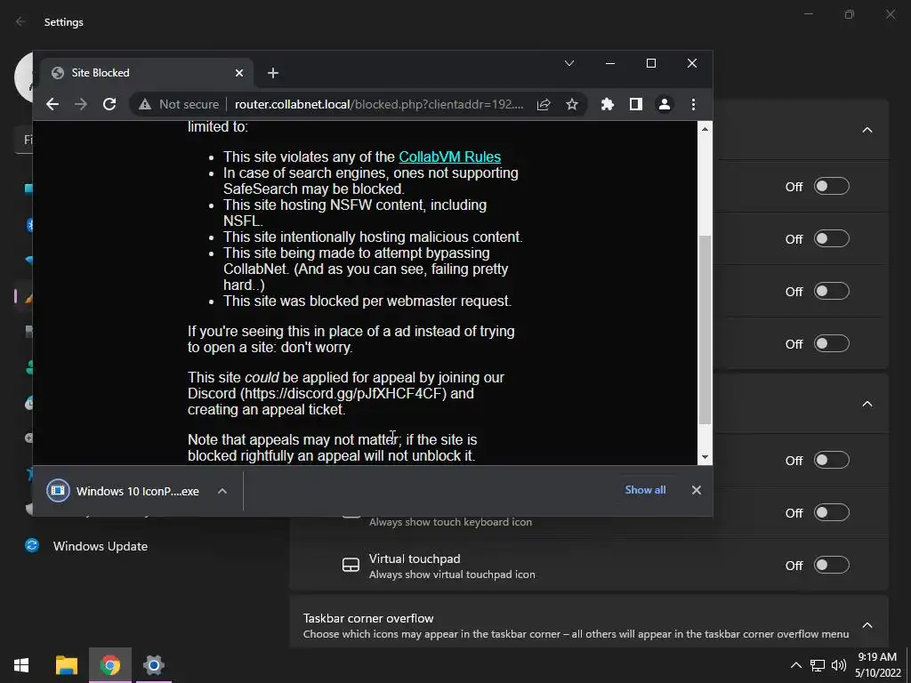911x683 pixels.
Task: Open the CollabVM Rules link
Action: point(449,157)
